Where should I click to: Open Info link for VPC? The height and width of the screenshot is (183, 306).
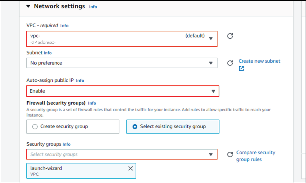(64, 25)
